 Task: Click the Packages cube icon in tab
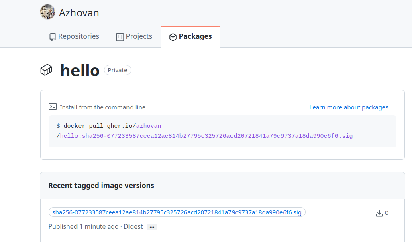click(x=173, y=37)
